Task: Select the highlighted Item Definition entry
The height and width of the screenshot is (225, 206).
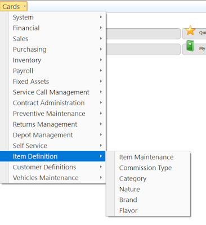Action: coord(53,156)
